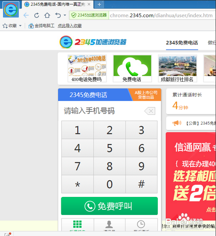This screenshot has width=216, height=236.
Task: Click 点此导入收藏 link
Action: 69,26
